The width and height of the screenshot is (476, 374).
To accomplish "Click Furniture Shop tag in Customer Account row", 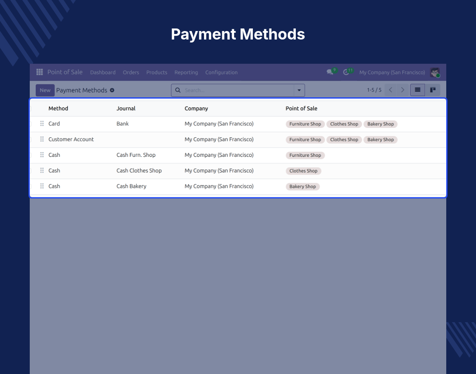I will tap(305, 140).
